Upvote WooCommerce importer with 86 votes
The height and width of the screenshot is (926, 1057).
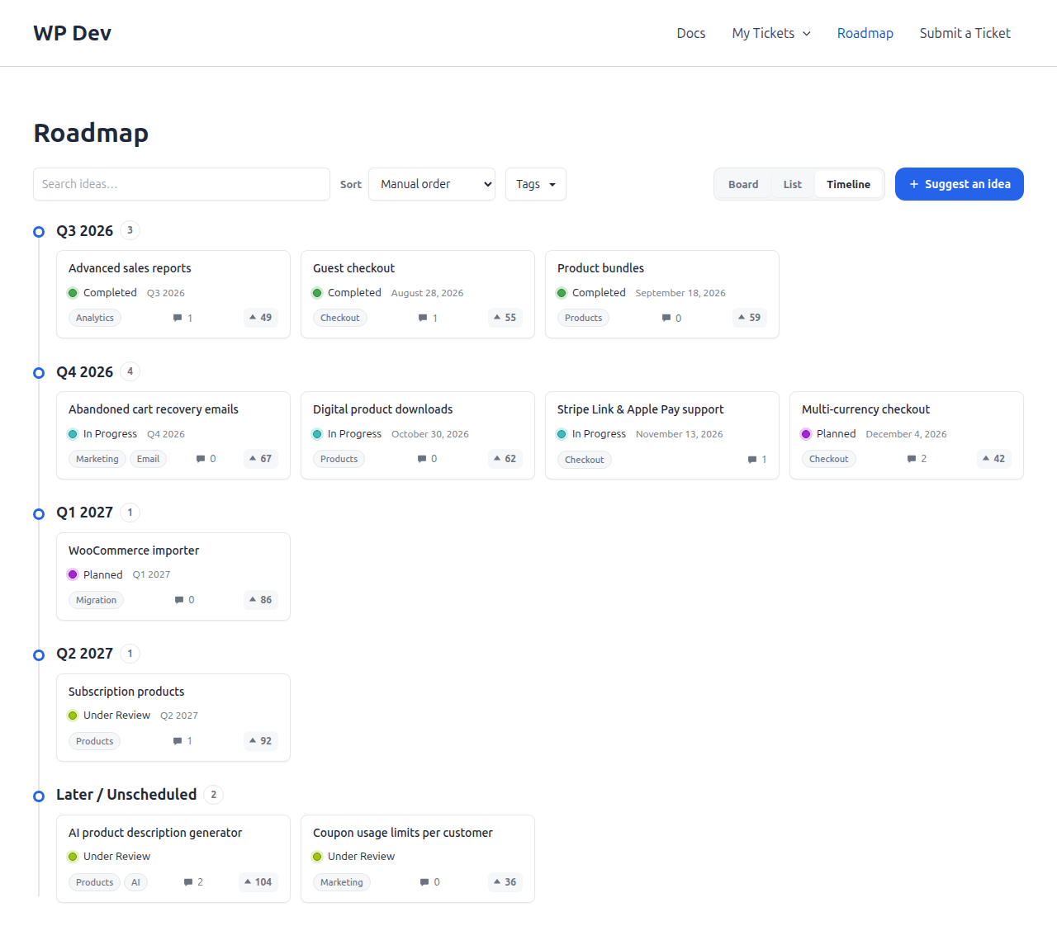[261, 600]
